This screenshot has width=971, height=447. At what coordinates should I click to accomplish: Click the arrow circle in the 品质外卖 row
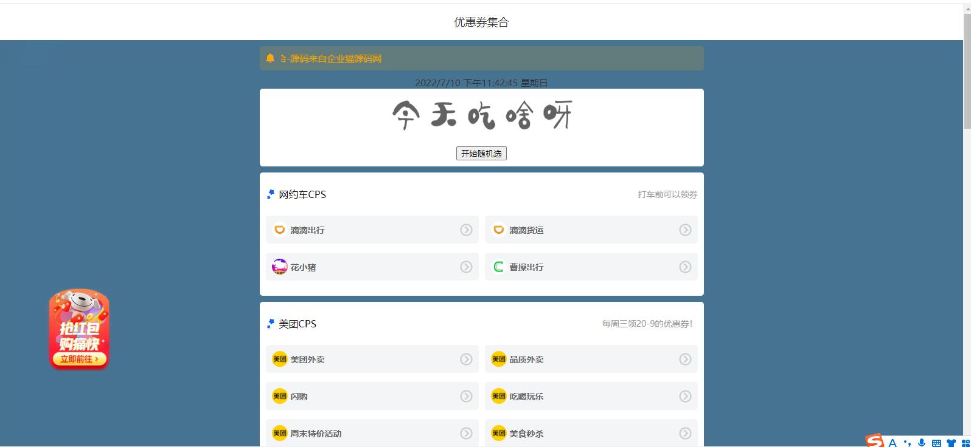coord(685,359)
